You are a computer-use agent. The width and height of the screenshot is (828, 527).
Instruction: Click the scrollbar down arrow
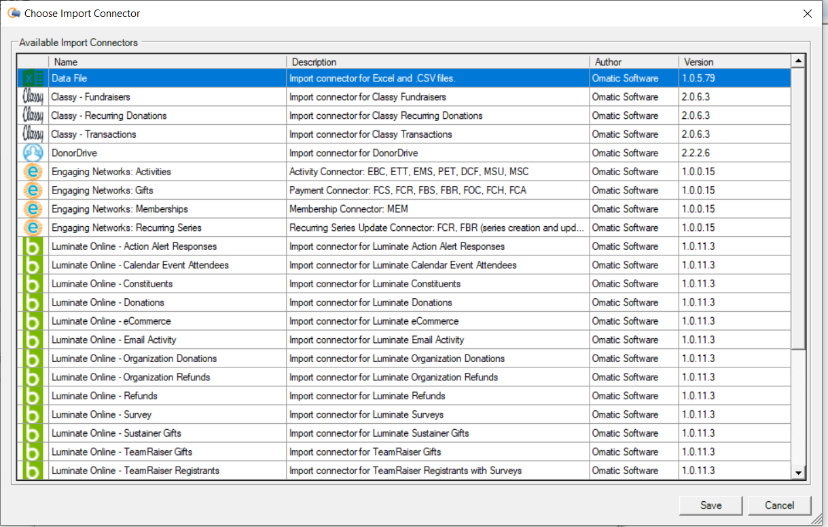[798, 471]
